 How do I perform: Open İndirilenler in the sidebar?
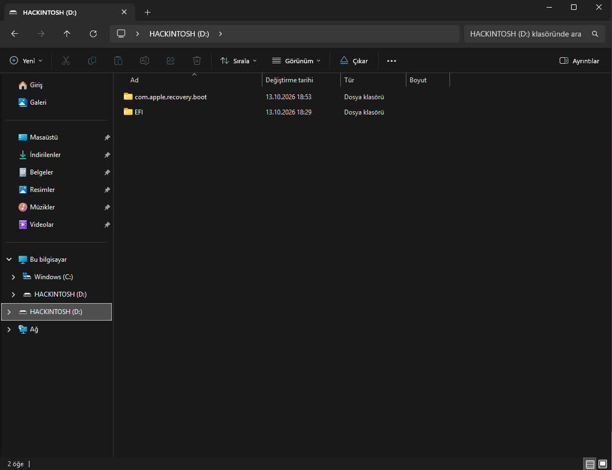(57, 155)
